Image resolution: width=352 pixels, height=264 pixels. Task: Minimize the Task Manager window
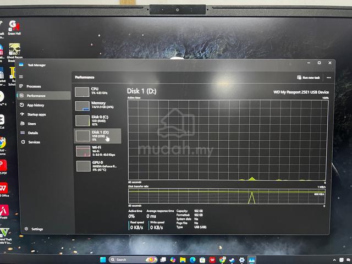[x=309, y=63]
